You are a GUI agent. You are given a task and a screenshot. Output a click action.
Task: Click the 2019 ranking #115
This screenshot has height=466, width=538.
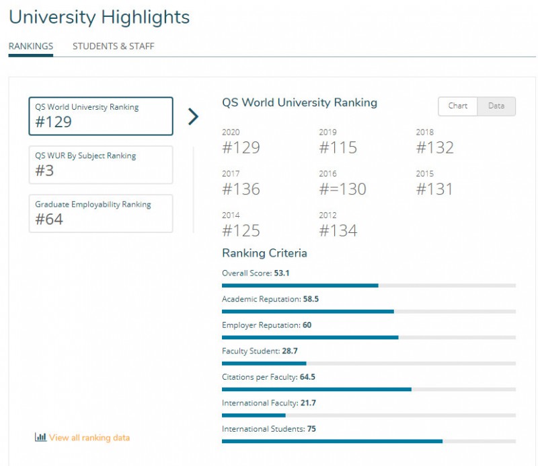click(x=338, y=147)
